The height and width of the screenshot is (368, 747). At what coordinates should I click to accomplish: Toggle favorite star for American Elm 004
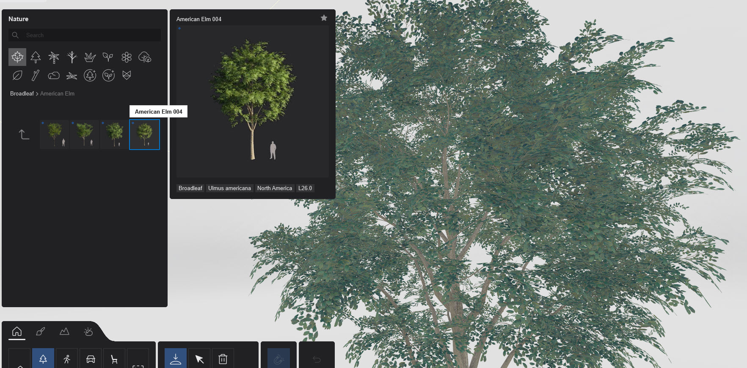(324, 18)
